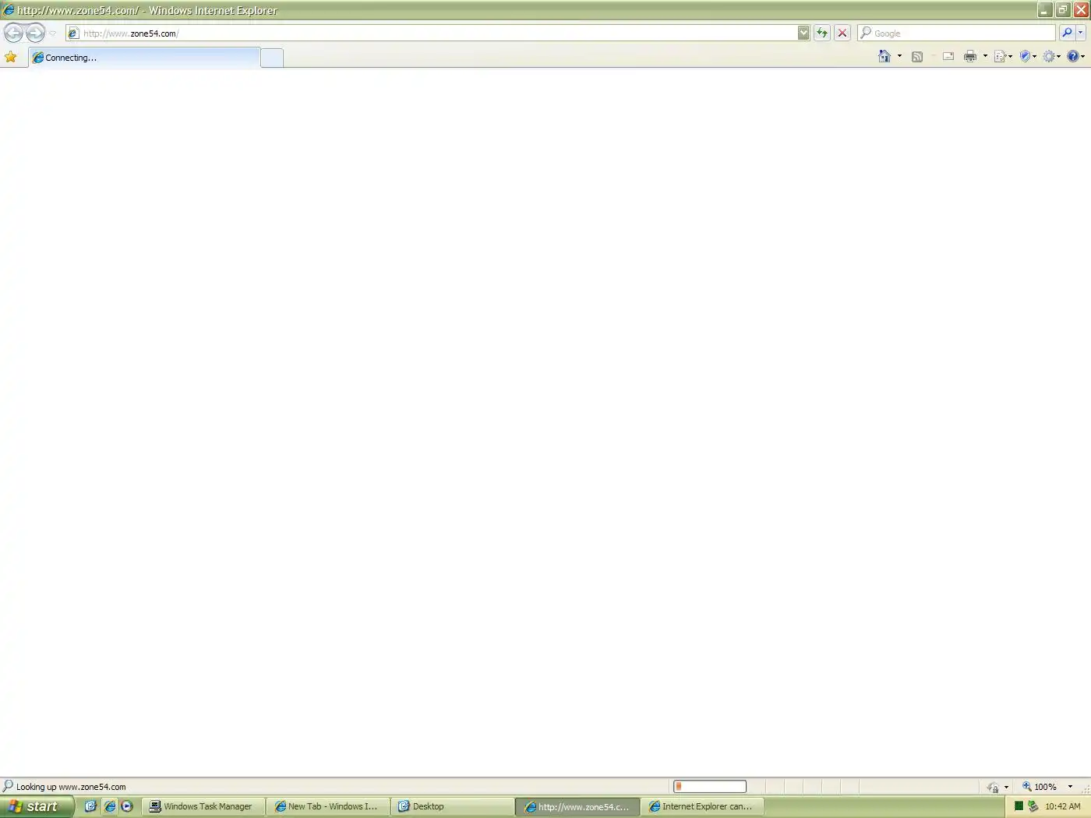This screenshot has height=818, width=1091.
Task: Click the Read Mail envelope icon
Action: point(948,56)
